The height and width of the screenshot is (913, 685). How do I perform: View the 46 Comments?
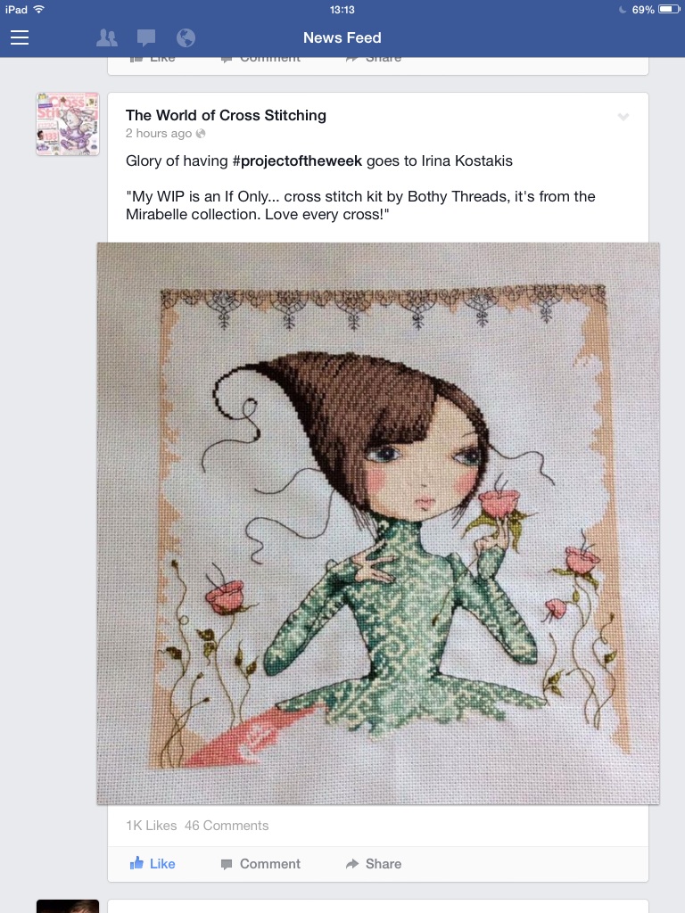click(227, 826)
